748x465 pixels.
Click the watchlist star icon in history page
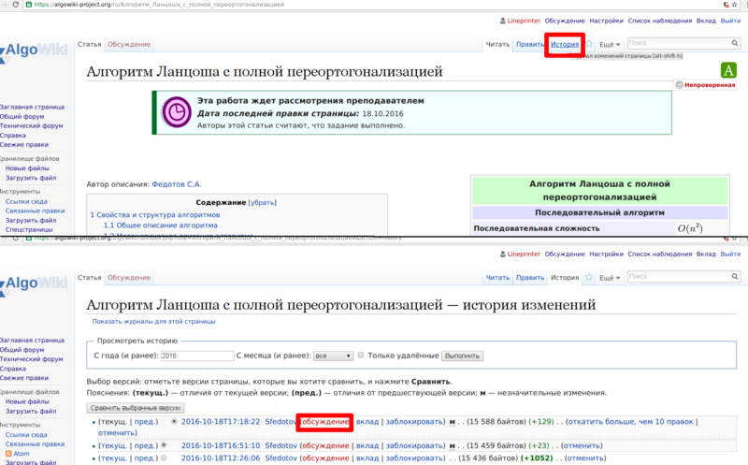tap(589, 277)
